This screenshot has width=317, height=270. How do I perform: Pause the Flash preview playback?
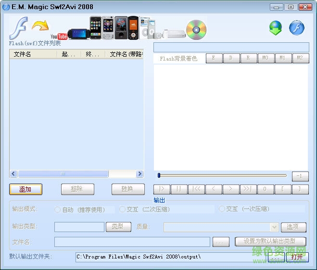click(179, 189)
